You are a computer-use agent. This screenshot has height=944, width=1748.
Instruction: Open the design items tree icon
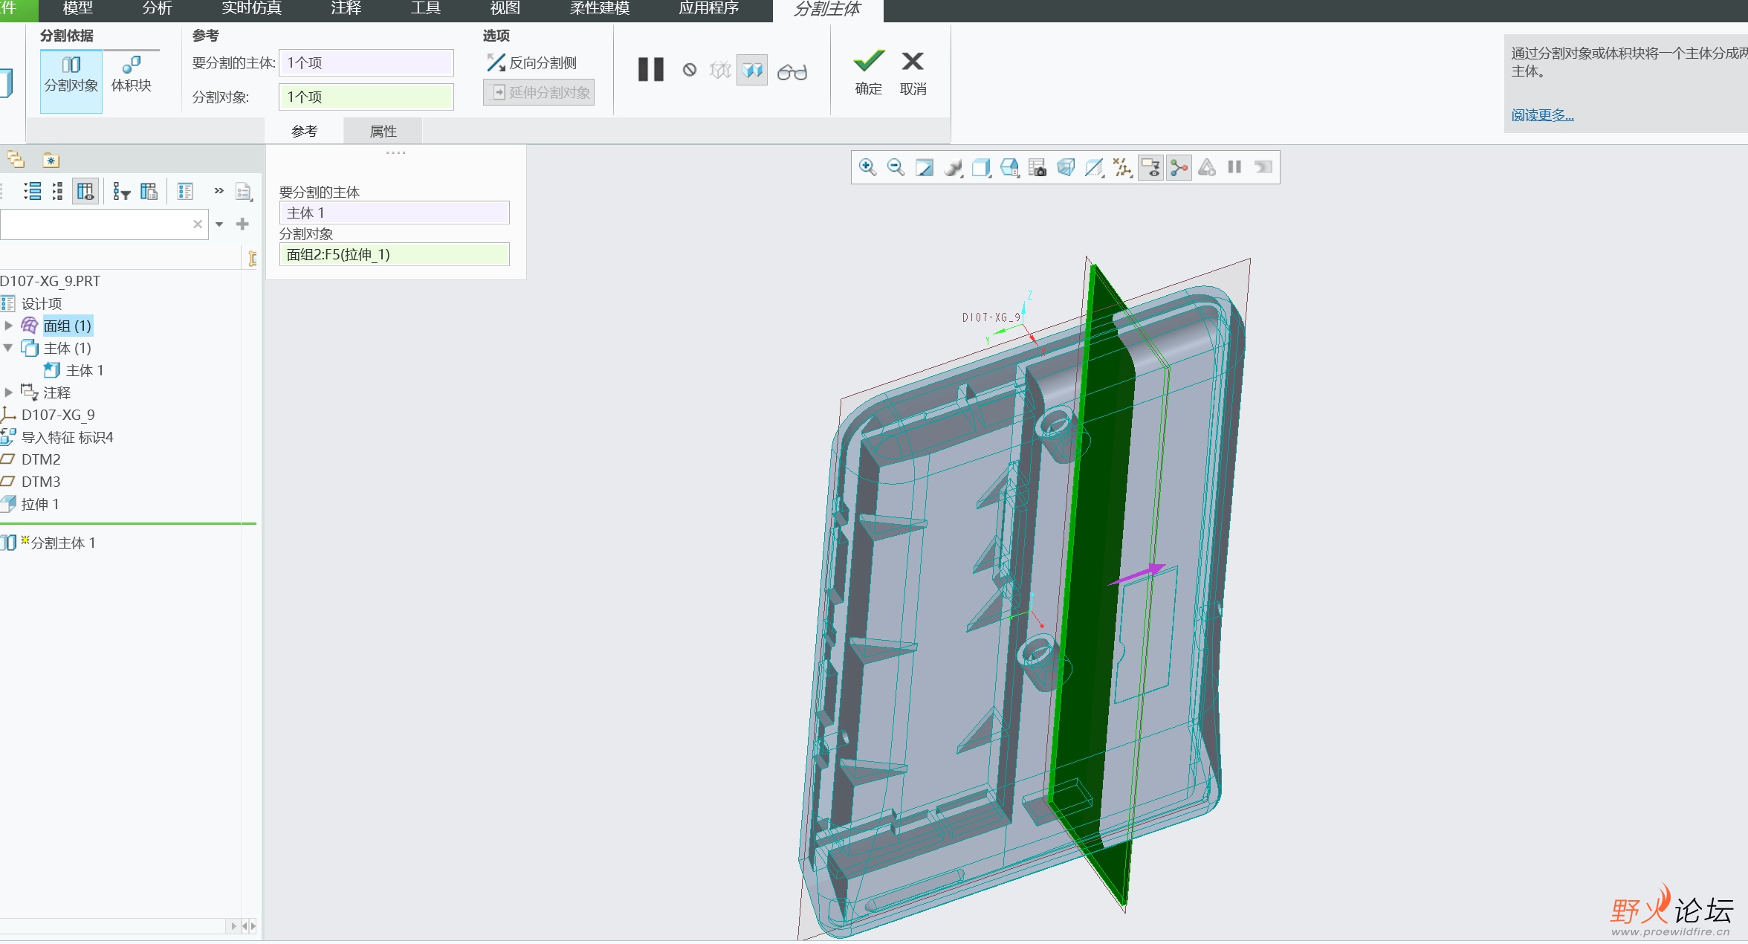pyautogui.click(x=185, y=192)
